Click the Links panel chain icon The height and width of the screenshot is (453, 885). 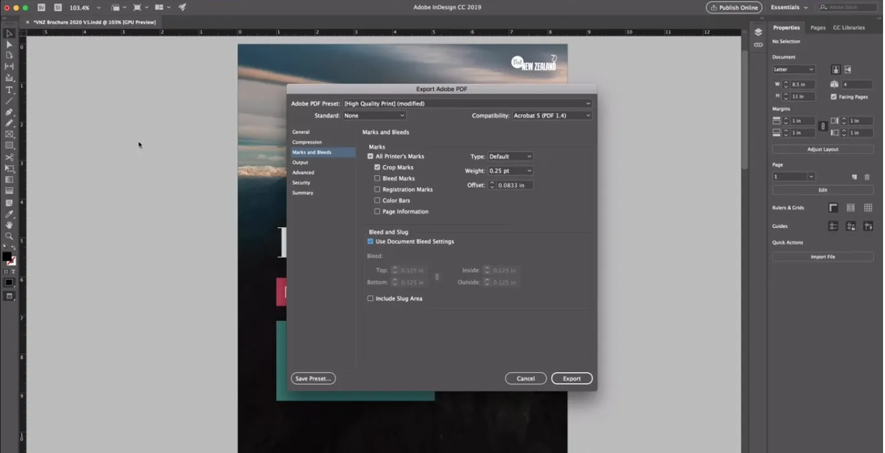click(758, 45)
